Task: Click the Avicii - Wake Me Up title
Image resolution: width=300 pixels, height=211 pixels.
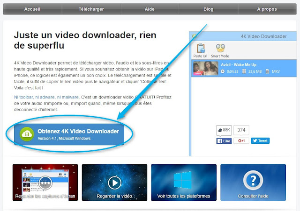Action: coord(239,64)
